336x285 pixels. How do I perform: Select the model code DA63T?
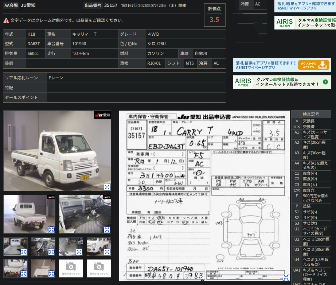(34, 44)
